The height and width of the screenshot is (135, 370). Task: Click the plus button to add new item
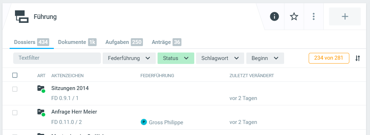coord(345,16)
